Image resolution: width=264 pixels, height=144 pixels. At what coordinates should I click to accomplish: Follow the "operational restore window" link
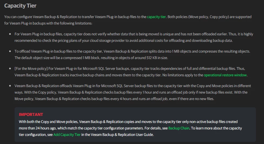coord(225,75)
